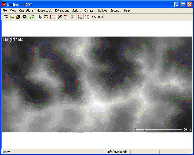Open the File menu
Viewport: 194px width, 155px height.
point(5,10)
